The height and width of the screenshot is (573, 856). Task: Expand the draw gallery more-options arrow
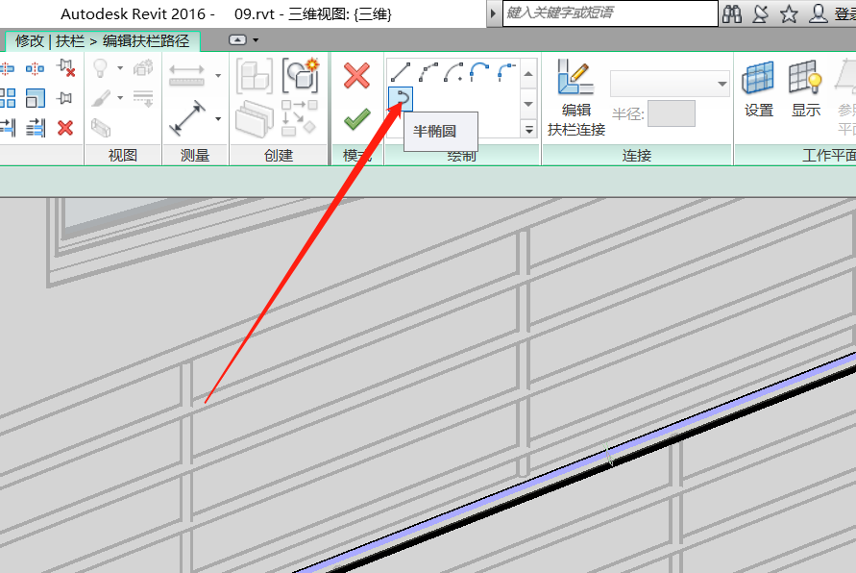[x=528, y=129]
